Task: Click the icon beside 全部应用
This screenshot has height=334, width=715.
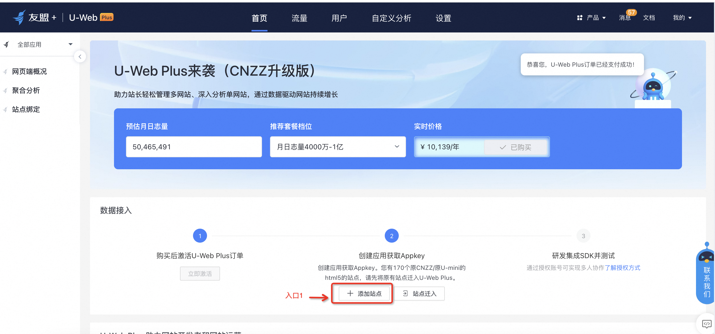Action: (6, 44)
